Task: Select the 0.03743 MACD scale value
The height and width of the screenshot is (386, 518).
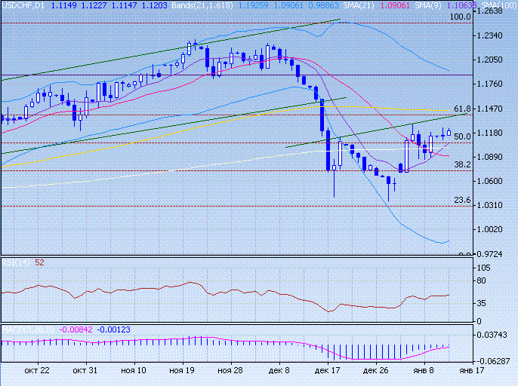Action: pyautogui.click(x=493, y=334)
